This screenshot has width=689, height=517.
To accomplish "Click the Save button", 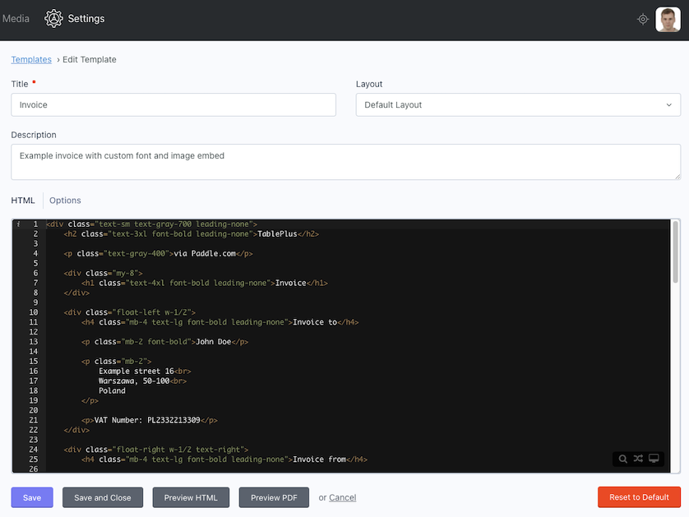I will pos(32,497).
